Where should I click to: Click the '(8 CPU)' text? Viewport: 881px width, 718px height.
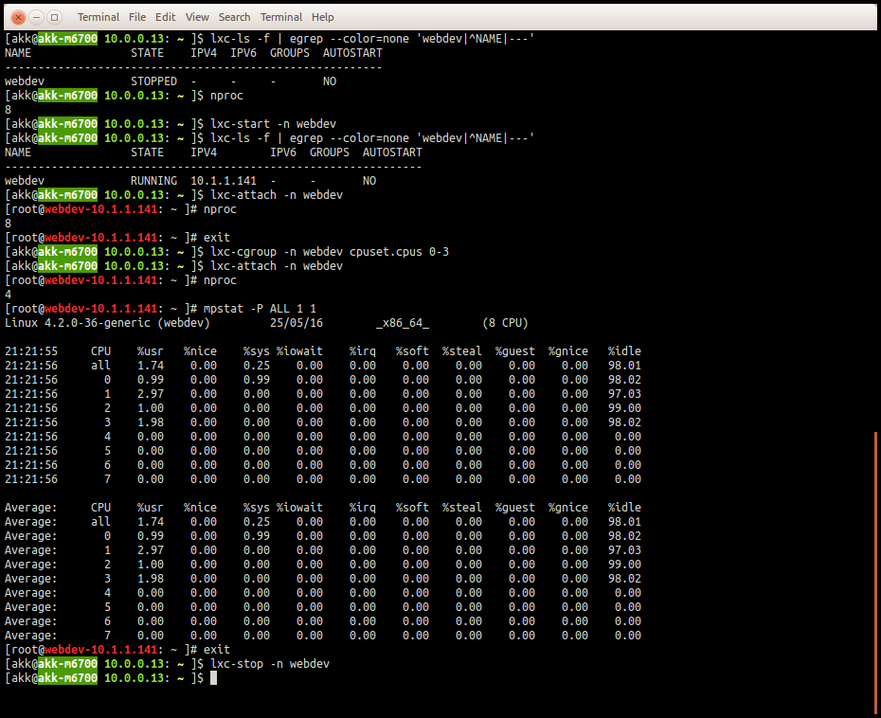pos(505,322)
